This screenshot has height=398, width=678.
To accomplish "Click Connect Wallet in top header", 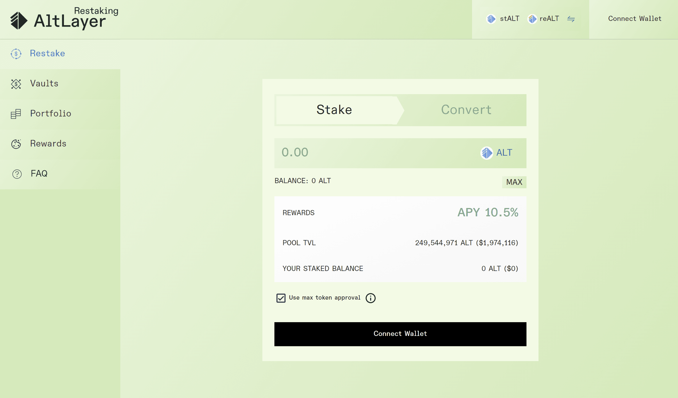I will point(634,19).
